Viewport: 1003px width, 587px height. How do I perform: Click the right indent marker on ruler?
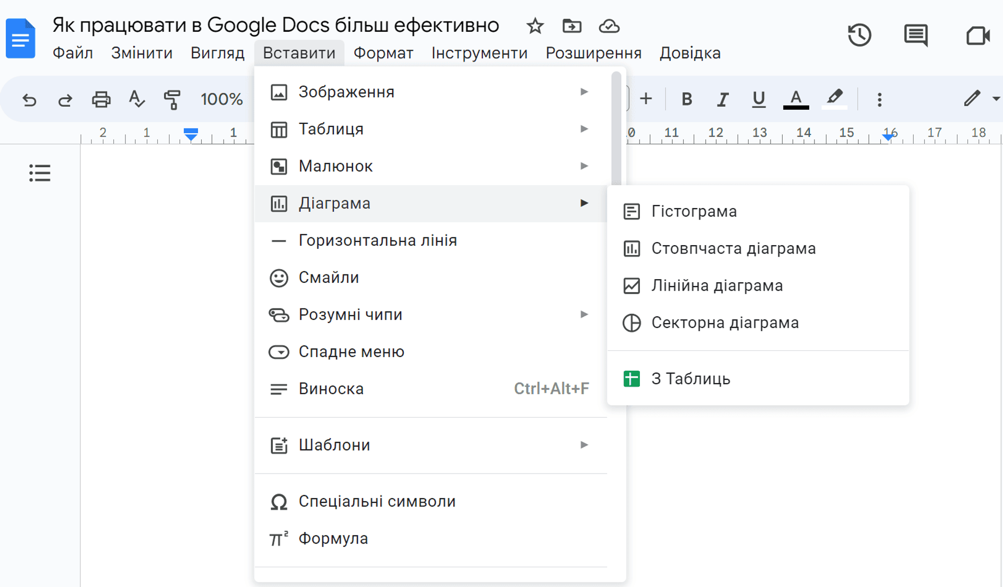[888, 136]
